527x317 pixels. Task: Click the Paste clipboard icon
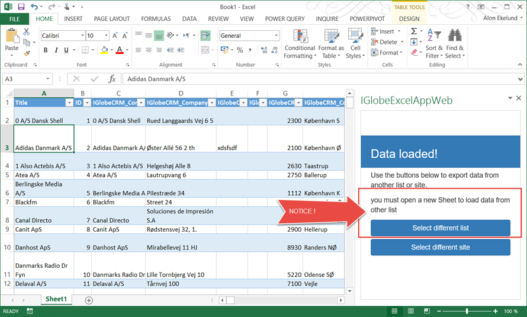coord(12,36)
